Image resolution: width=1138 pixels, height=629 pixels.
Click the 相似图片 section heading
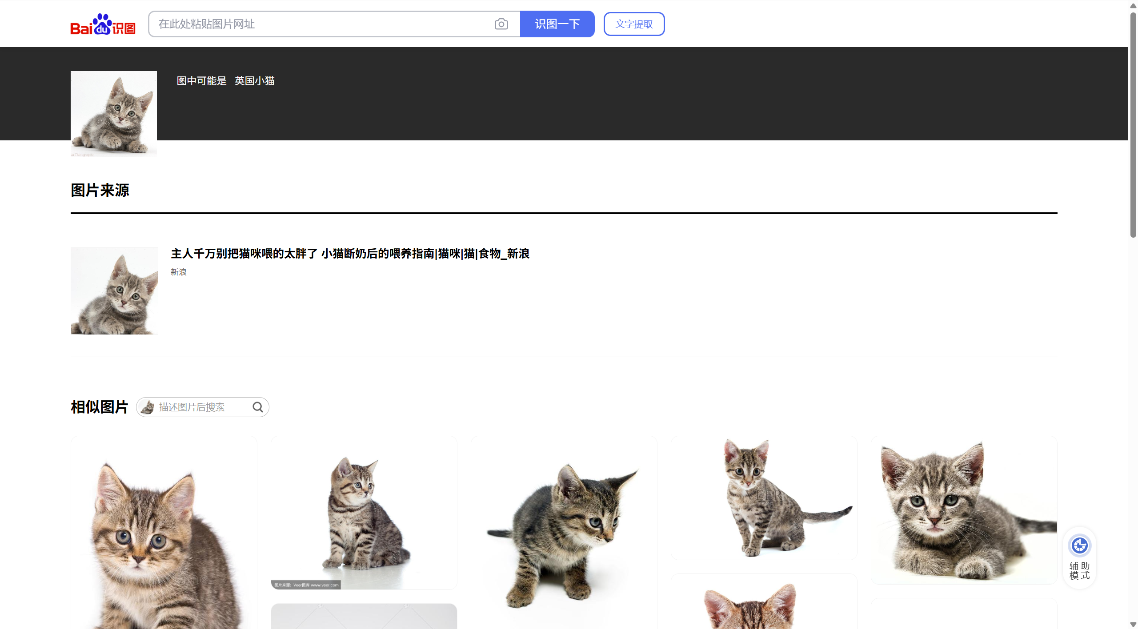point(100,407)
